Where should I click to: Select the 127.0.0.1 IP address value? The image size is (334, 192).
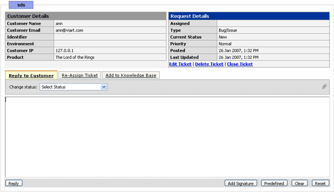click(x=65, y=51)
